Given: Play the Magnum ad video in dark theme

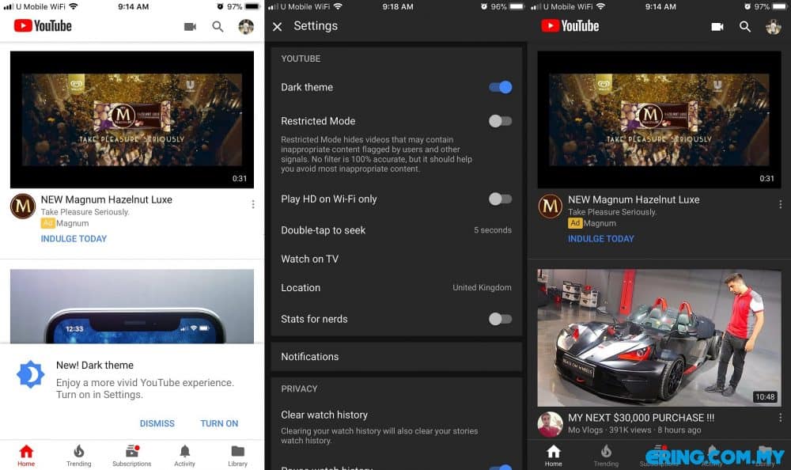Looking at the screenshot, I should 659,119.
